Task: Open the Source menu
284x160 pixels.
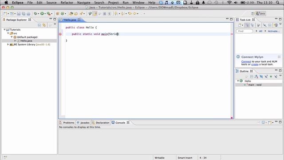Action: [x=51, y=3]
